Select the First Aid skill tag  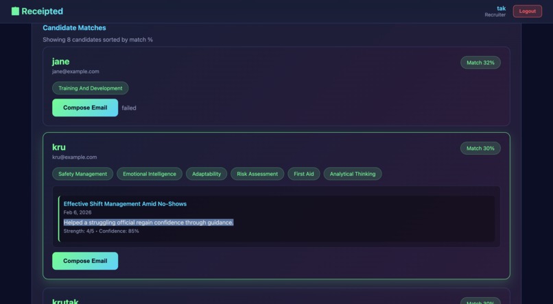(304, 174)
